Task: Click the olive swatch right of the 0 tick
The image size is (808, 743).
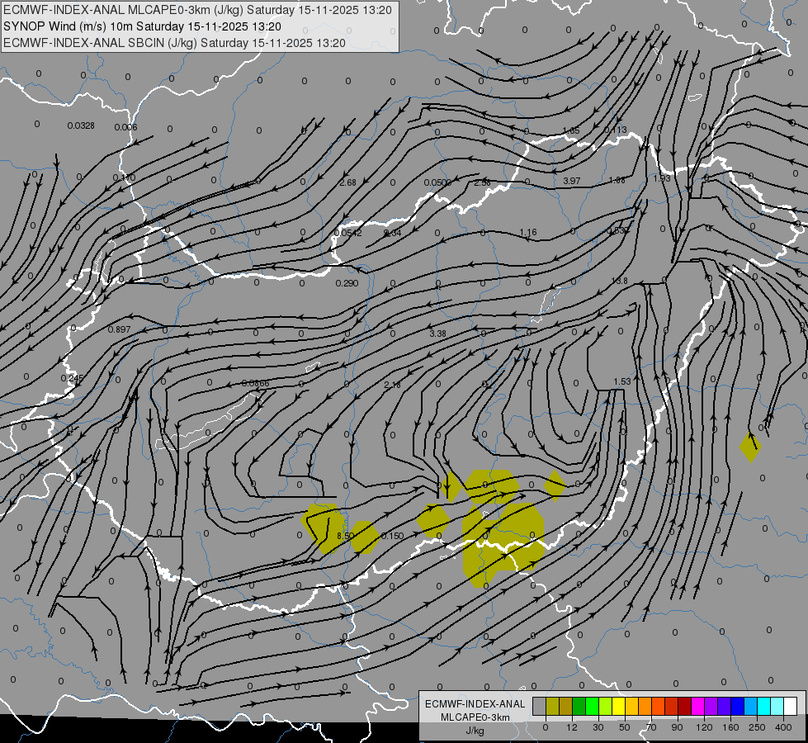Action: [x=552, y=706]
